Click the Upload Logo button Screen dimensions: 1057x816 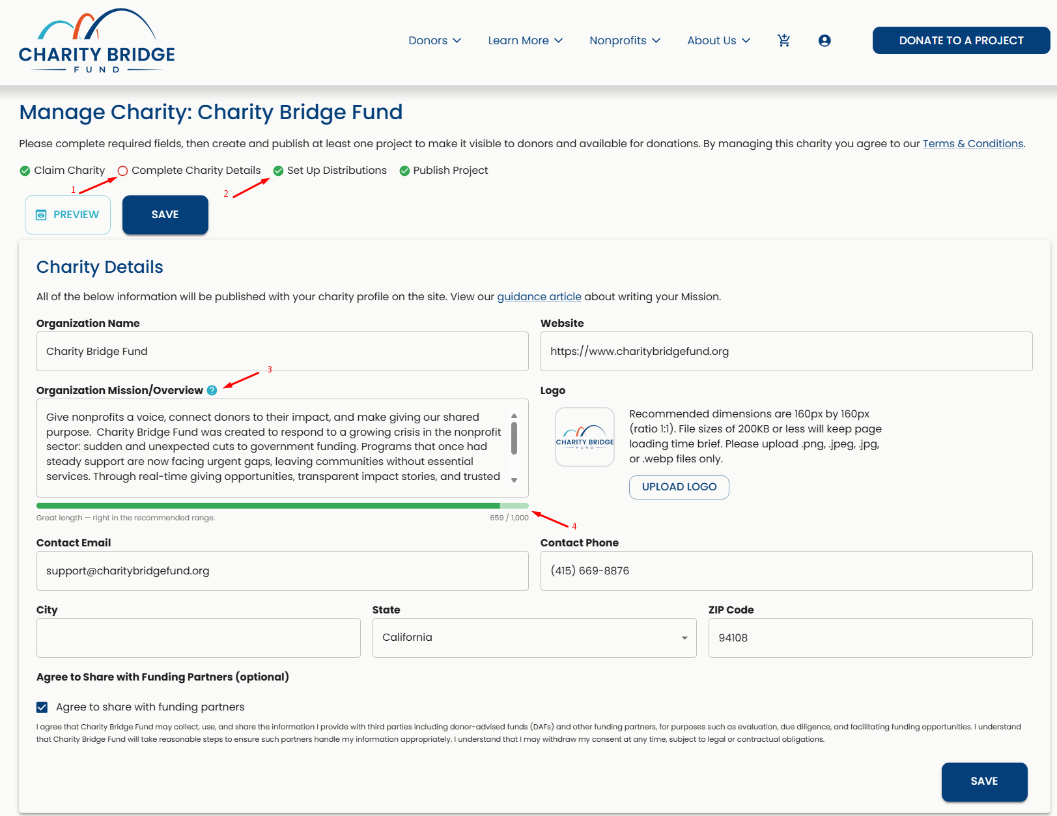click(679, 487)
